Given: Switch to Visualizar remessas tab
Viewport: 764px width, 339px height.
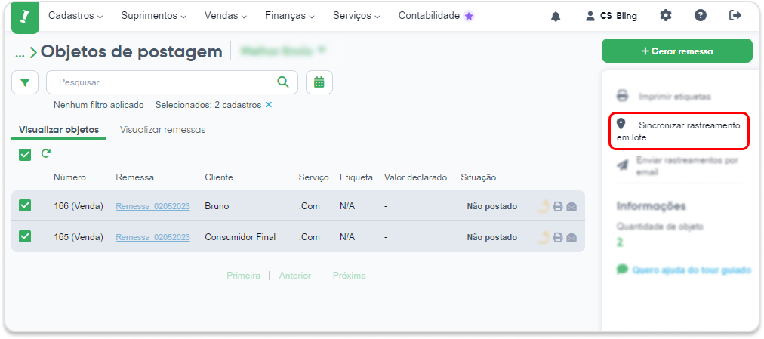Looking at the screenshot, I should tap(163, 130).
